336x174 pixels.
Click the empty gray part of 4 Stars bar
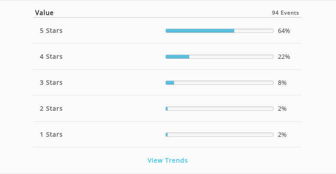[x=231, y=57]
